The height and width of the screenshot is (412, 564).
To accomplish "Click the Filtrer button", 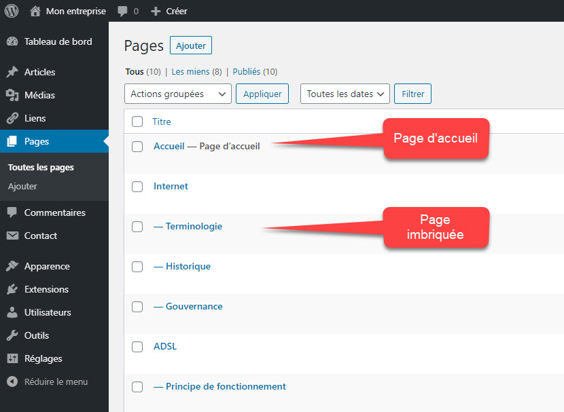I will pos(412,94).
